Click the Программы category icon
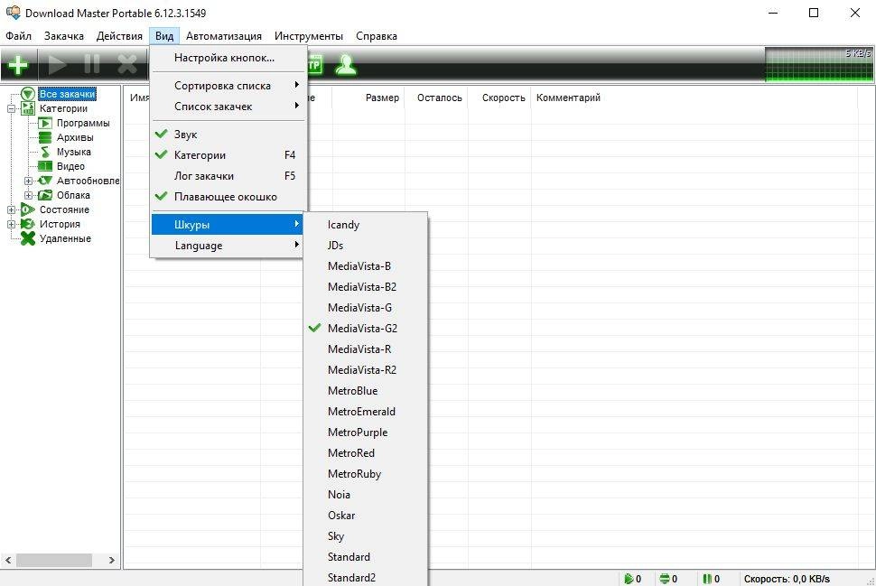Viewport: 876px width, 586px height. (45, 123)
